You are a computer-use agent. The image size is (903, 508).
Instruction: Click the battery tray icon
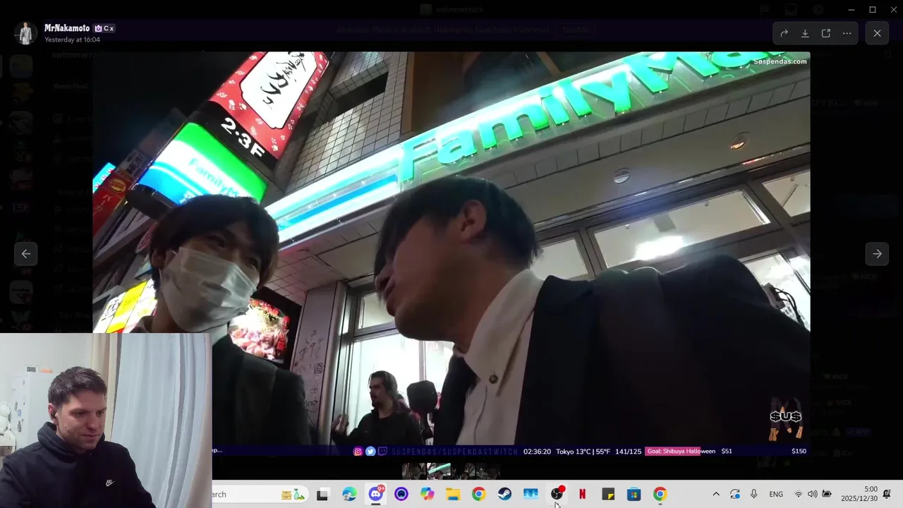(827, 495)
